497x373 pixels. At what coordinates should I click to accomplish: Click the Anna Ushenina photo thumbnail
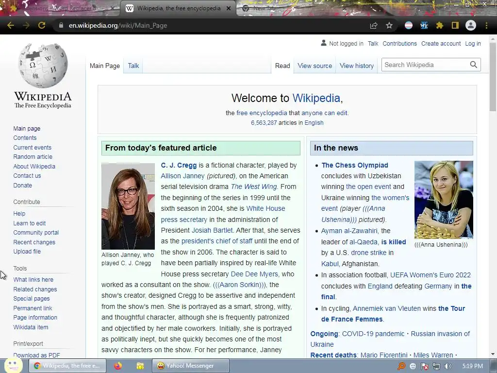[444, 200]
